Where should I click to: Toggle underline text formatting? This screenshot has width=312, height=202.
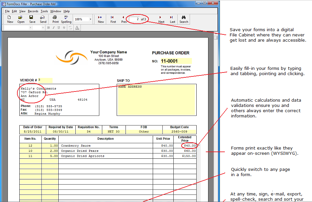point(59,28)
